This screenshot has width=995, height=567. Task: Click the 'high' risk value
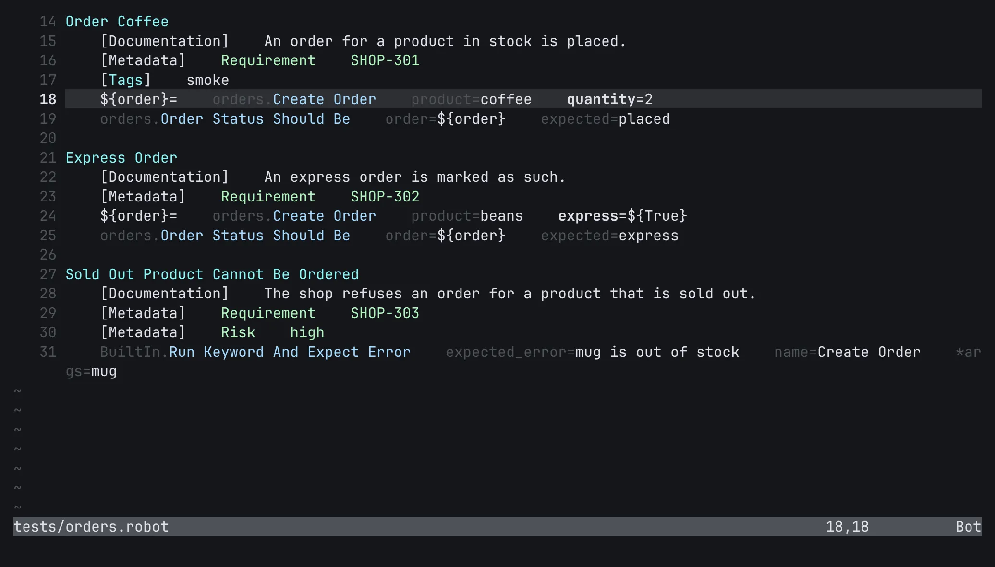coord(307,332)
